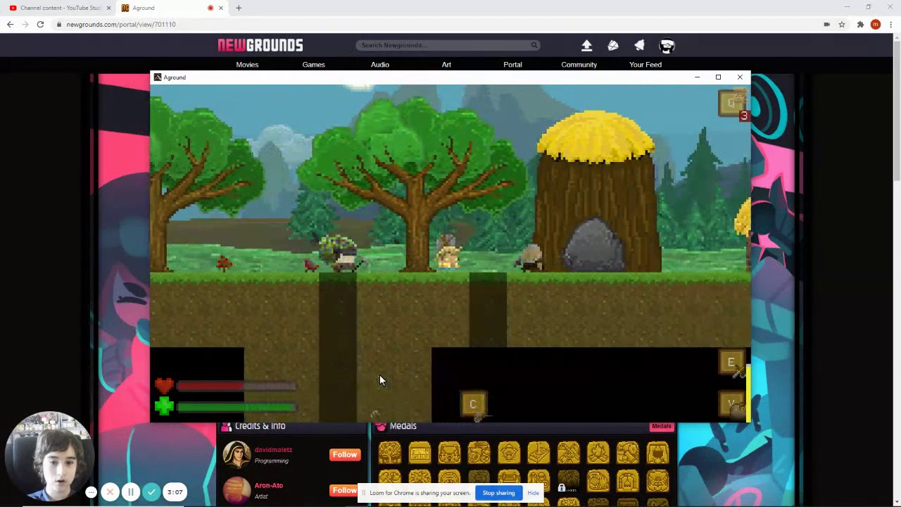
Task: Open the Community menu on Newgrounds
Action: 579,65
